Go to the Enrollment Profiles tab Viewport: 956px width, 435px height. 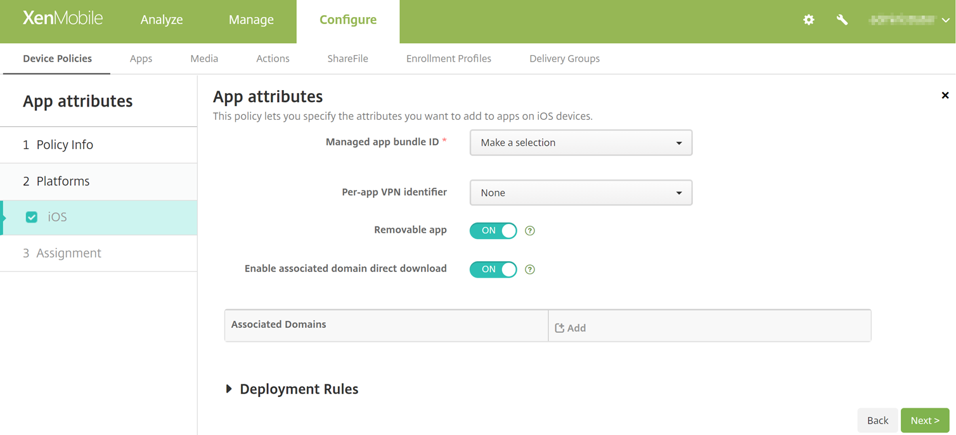coord(448,58)
